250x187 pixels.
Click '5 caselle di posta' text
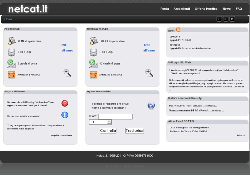click(x=27, y=63)
